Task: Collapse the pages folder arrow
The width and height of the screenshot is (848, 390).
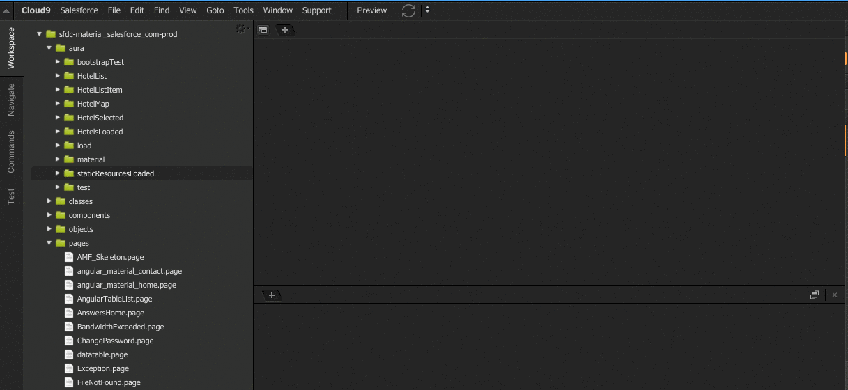Action: pos(49,243)
